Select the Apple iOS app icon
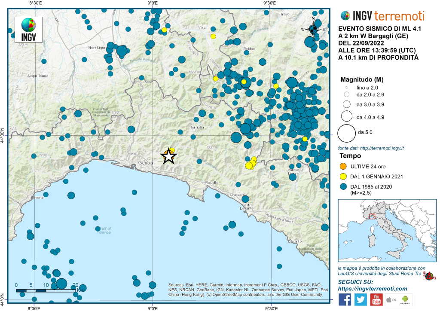The image size is (440, 311). [x=391, y=299]
